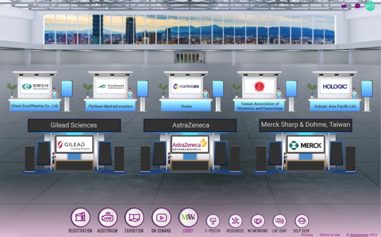381x237 pixels.
Task: Open the E-Poster section
Action: coord(213,221)
